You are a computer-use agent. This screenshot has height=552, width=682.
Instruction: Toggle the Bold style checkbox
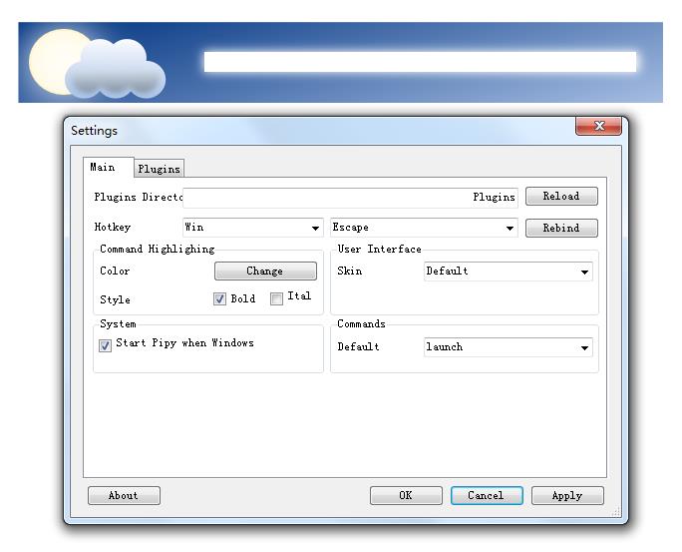(x=220, y=299)
